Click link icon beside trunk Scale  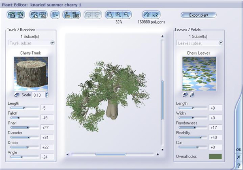click(17, 95)
